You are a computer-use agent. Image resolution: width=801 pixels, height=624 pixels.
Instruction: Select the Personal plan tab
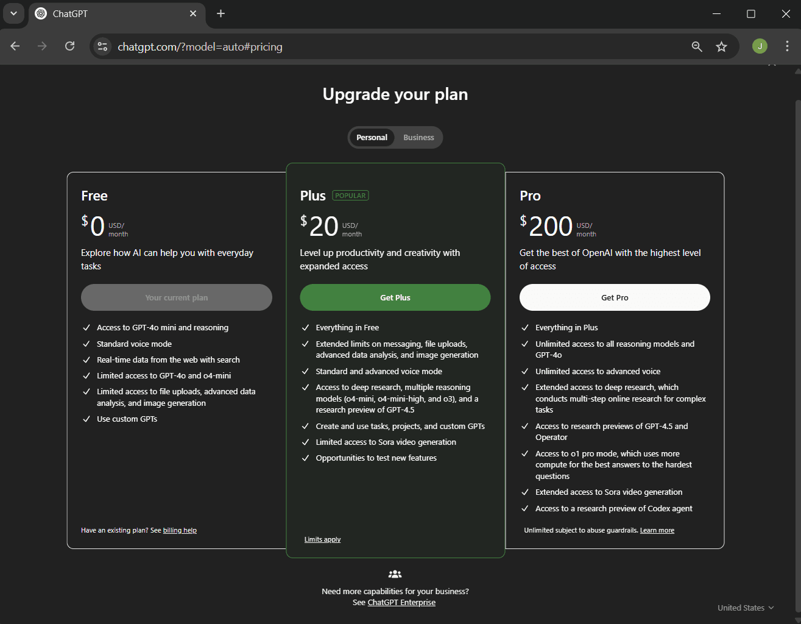tap(372, 137)
